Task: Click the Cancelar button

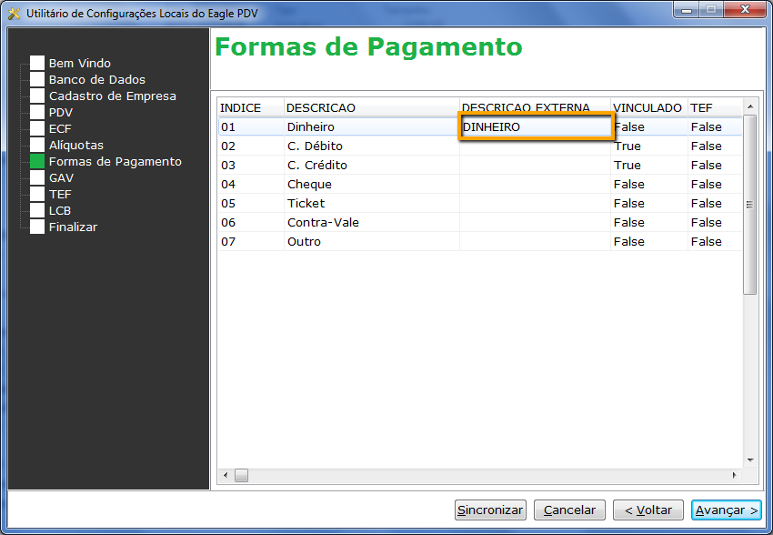Action: tap(569, 510)
